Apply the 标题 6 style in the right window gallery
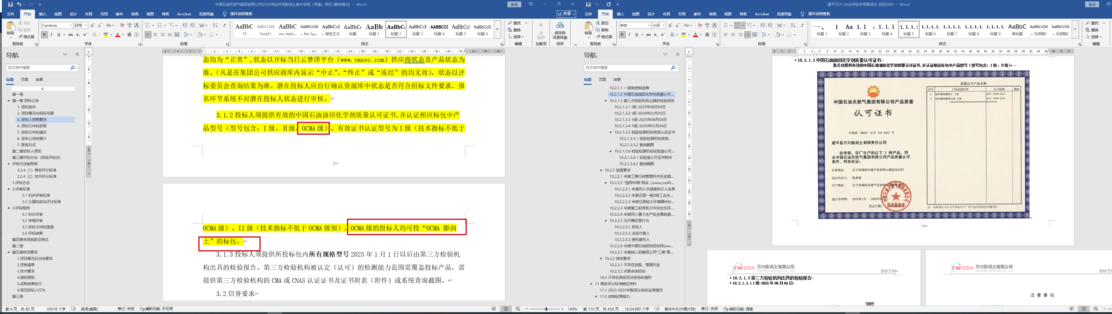 pyautogui.click(x=930, y=29)
